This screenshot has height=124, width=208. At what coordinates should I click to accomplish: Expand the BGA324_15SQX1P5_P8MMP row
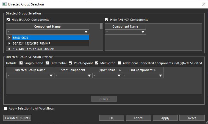[x=9, y=43]
